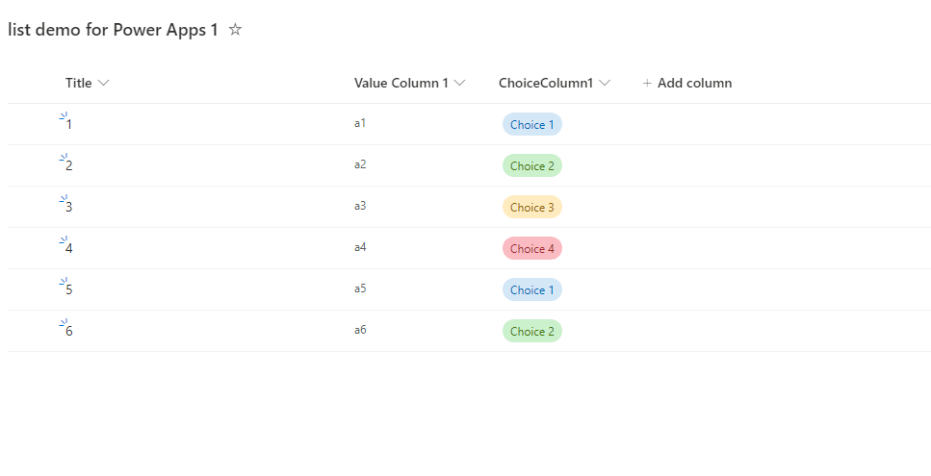Viewport: 931px width, 476px height.
Task: Click the new-item sparkle icon on row 6
Action: pos(63,323)
